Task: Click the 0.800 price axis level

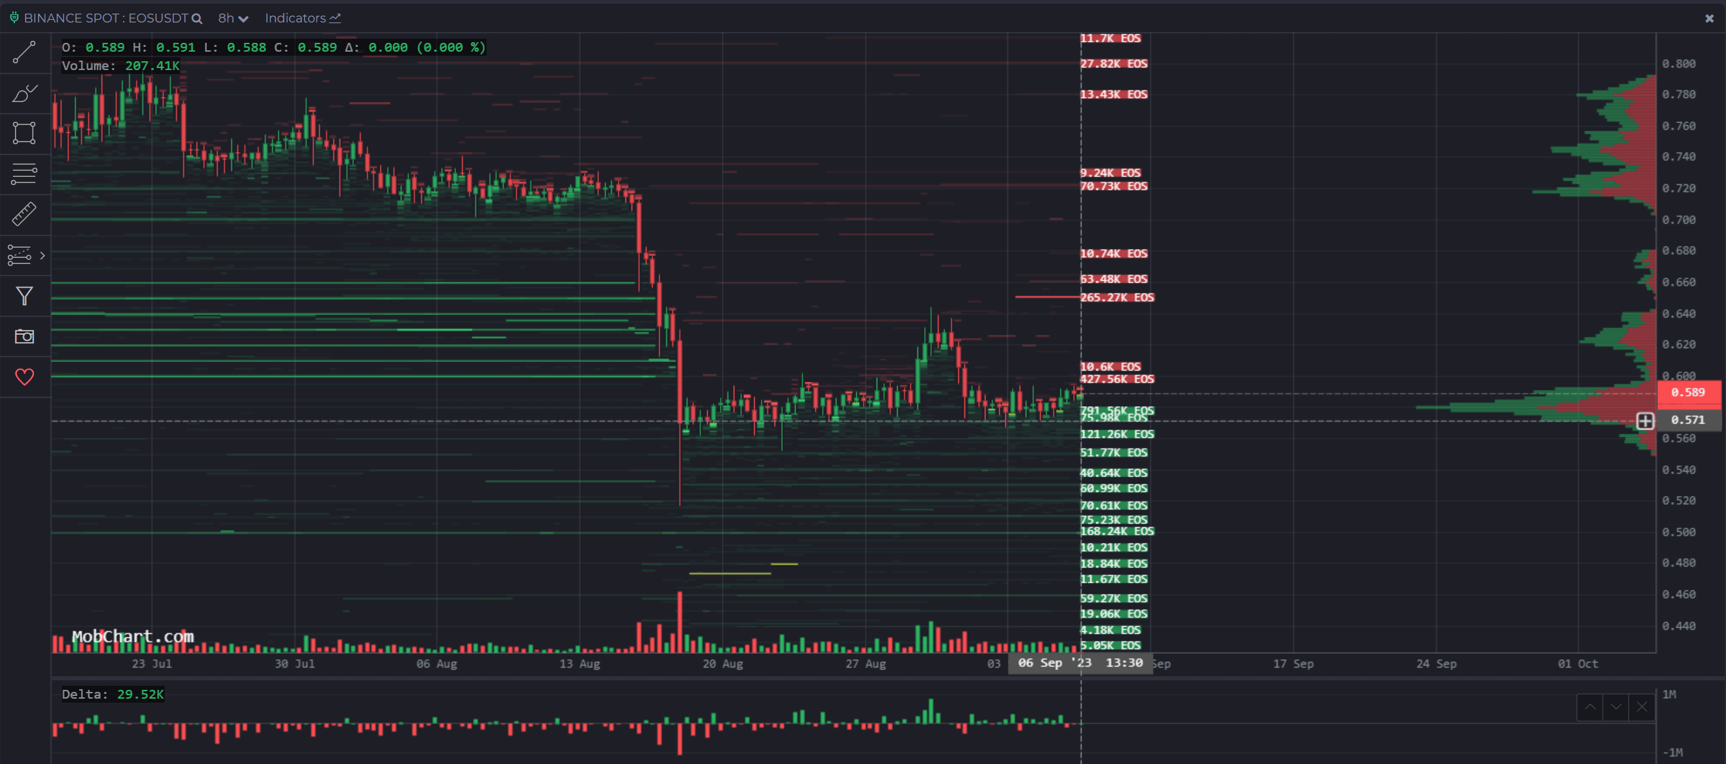Action: pyautogui.click(x=1679, y=64)
